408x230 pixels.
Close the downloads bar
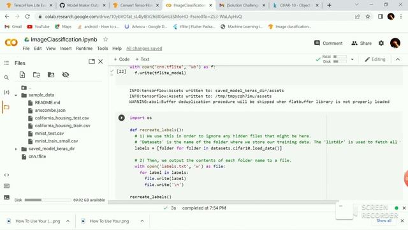(402, 220)
